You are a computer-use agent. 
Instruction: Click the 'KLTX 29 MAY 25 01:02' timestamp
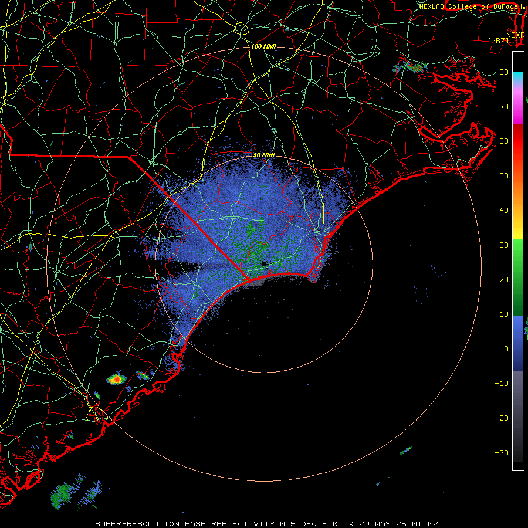[385, 524]
